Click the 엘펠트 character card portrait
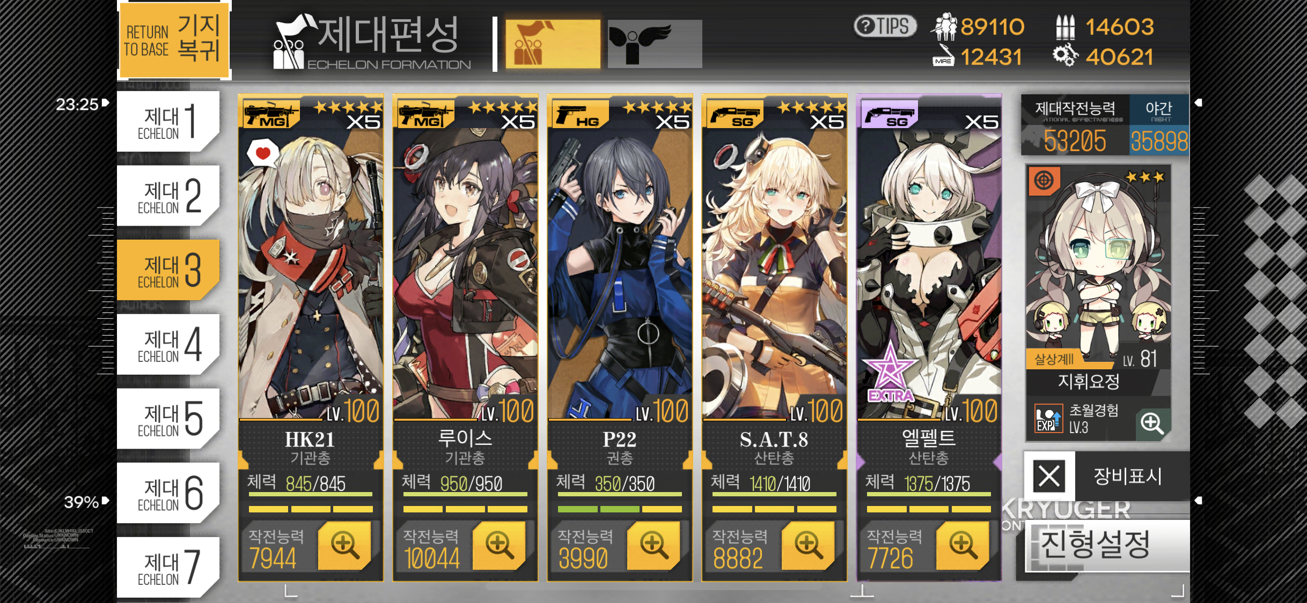The height and width of the screenshot is (603, 1307). pyautogui.click(x=929, y=257)
